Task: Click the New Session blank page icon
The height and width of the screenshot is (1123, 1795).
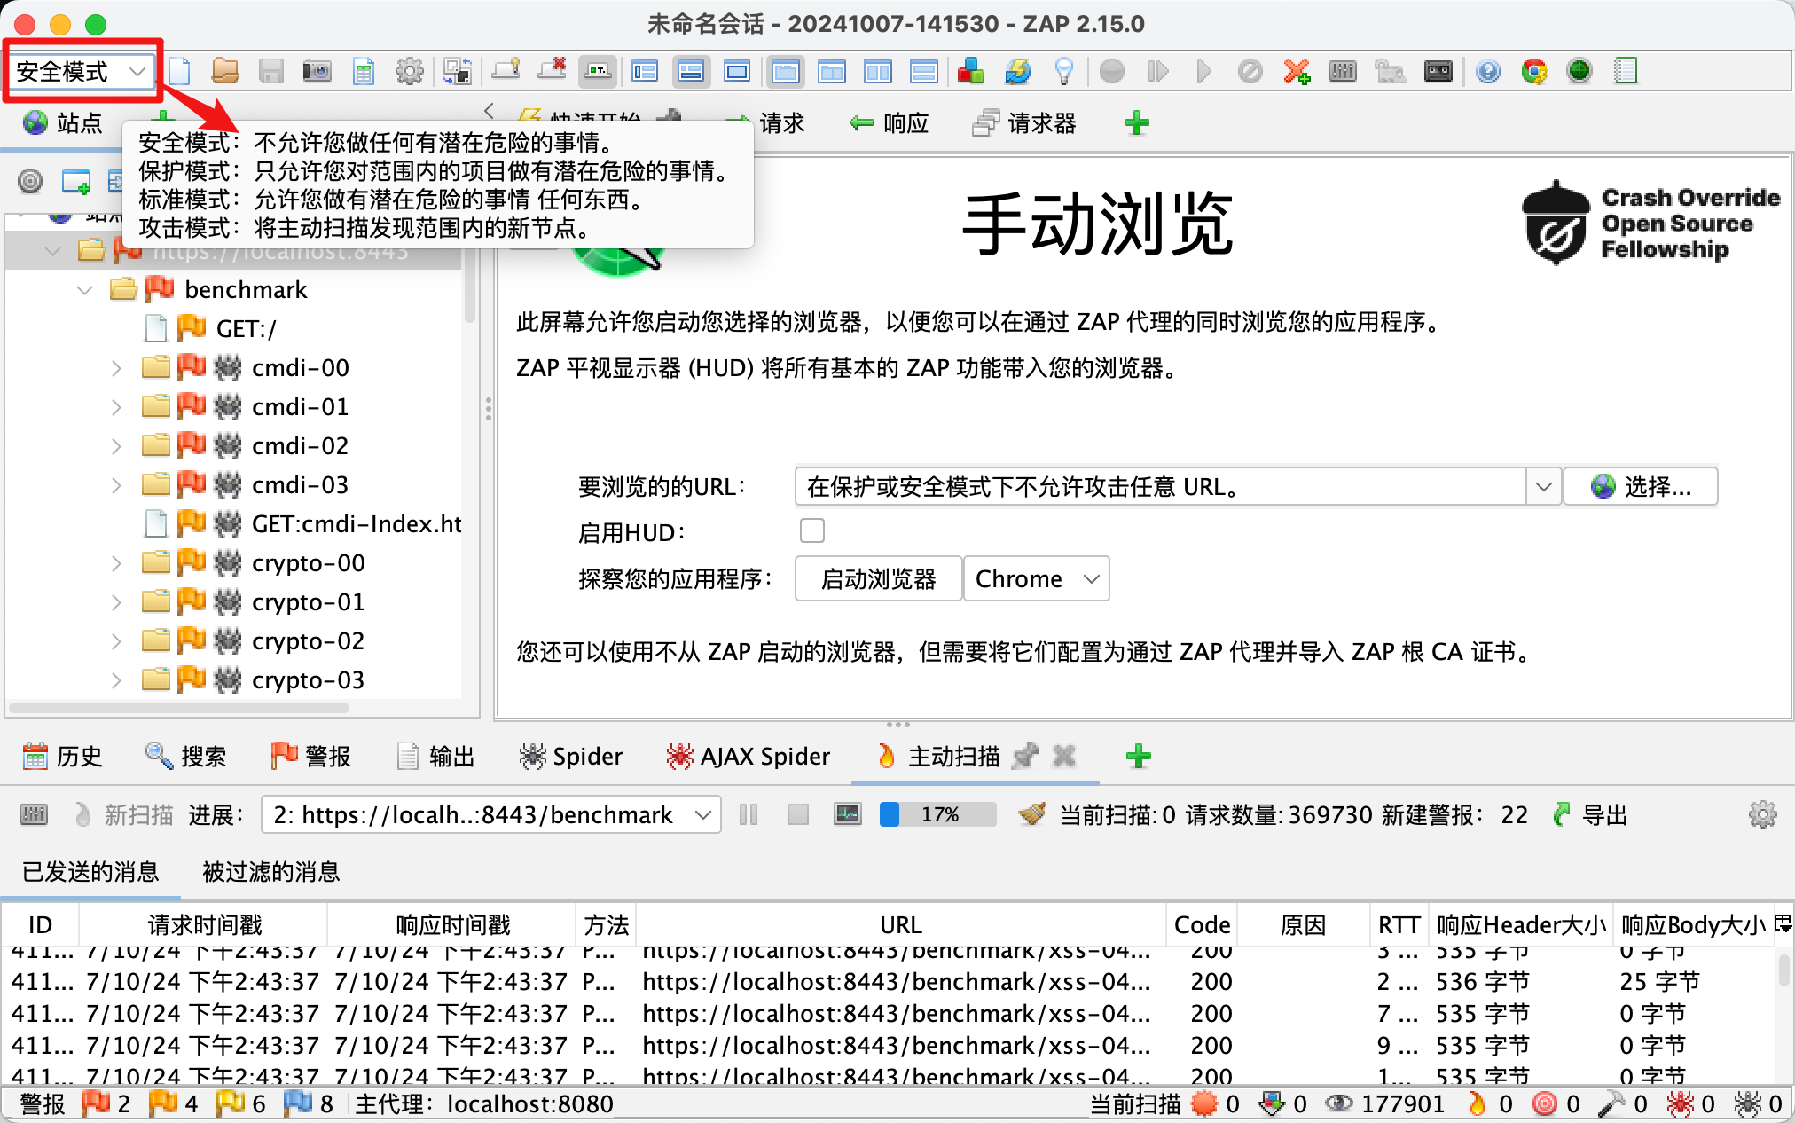Action: (180, 71)
